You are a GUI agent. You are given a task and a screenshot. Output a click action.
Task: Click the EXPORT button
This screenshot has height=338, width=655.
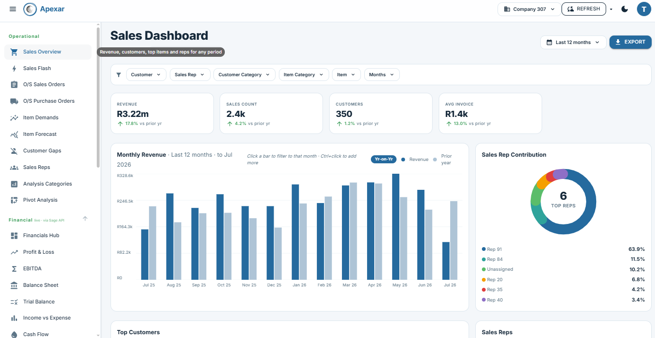pos(630,42)
